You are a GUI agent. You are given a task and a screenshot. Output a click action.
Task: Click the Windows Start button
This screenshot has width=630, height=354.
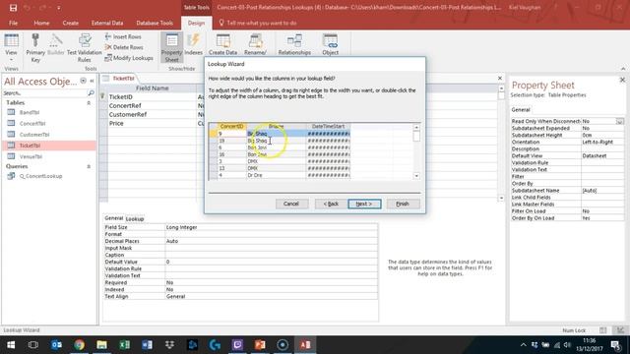pos(11,345)
